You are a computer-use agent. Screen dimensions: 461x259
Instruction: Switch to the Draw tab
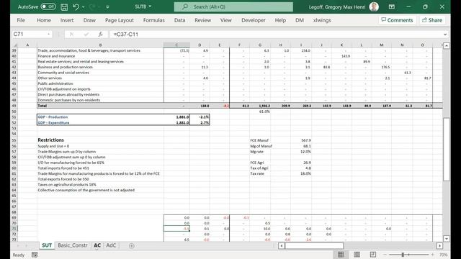(x=89, y=20)
